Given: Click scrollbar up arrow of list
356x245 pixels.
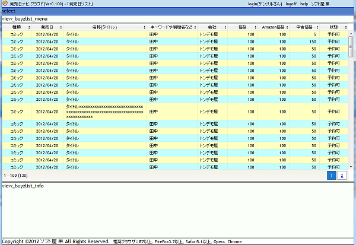Looking at the screenshot, I should (x=351, y=34).
